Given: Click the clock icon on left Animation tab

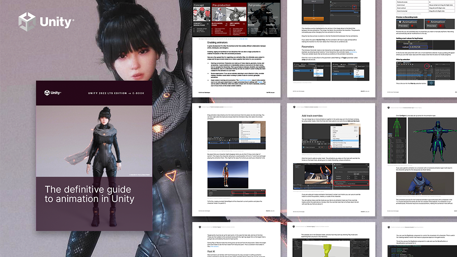Looking at the screenshot, I should coord(400,22).
